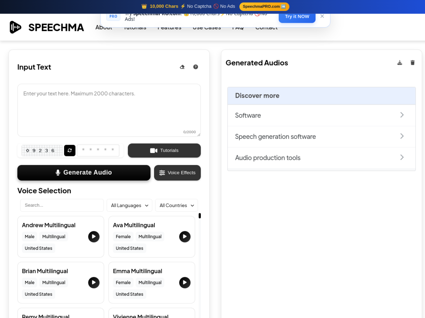Open the Input Text help icon
425x318 pixels.
(196, 67)
